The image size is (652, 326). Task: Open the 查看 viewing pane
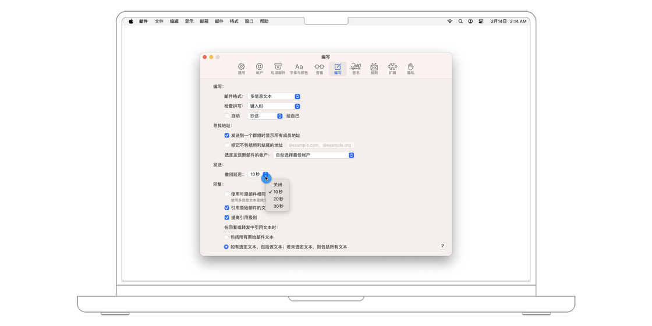[320, 69]
